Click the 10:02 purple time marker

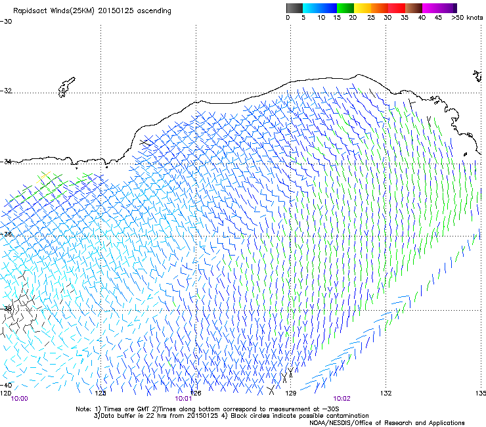pos(342,399)
